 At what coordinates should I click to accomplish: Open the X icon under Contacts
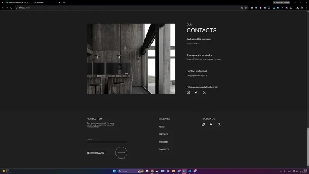[204, 92]
